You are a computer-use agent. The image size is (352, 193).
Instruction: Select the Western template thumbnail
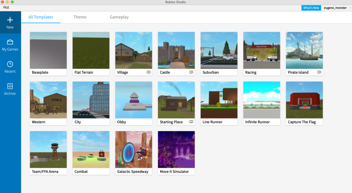tap(48, 100)
